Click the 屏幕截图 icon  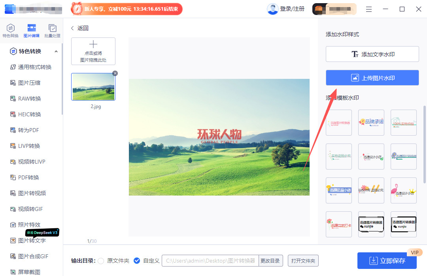[x=13, y=272]
